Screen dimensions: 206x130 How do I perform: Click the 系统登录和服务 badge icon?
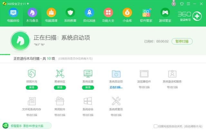coord(172,74)
